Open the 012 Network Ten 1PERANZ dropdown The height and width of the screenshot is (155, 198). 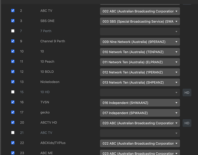(140, 72)
